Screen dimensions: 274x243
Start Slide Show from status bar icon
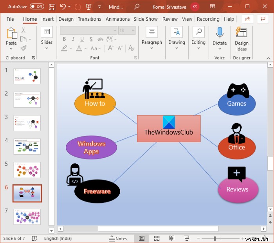coord(187,238)
